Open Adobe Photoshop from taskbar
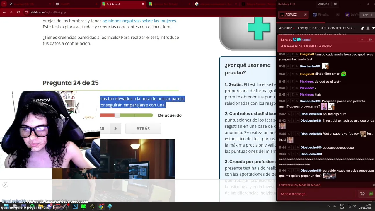This screenshot has width=375, height=211. tap(23, 206)
